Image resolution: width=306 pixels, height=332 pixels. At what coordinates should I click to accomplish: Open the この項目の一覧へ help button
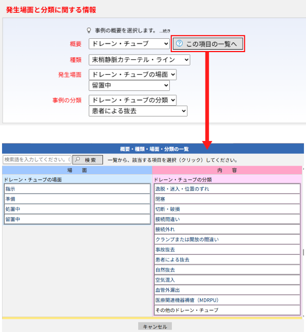209,44
